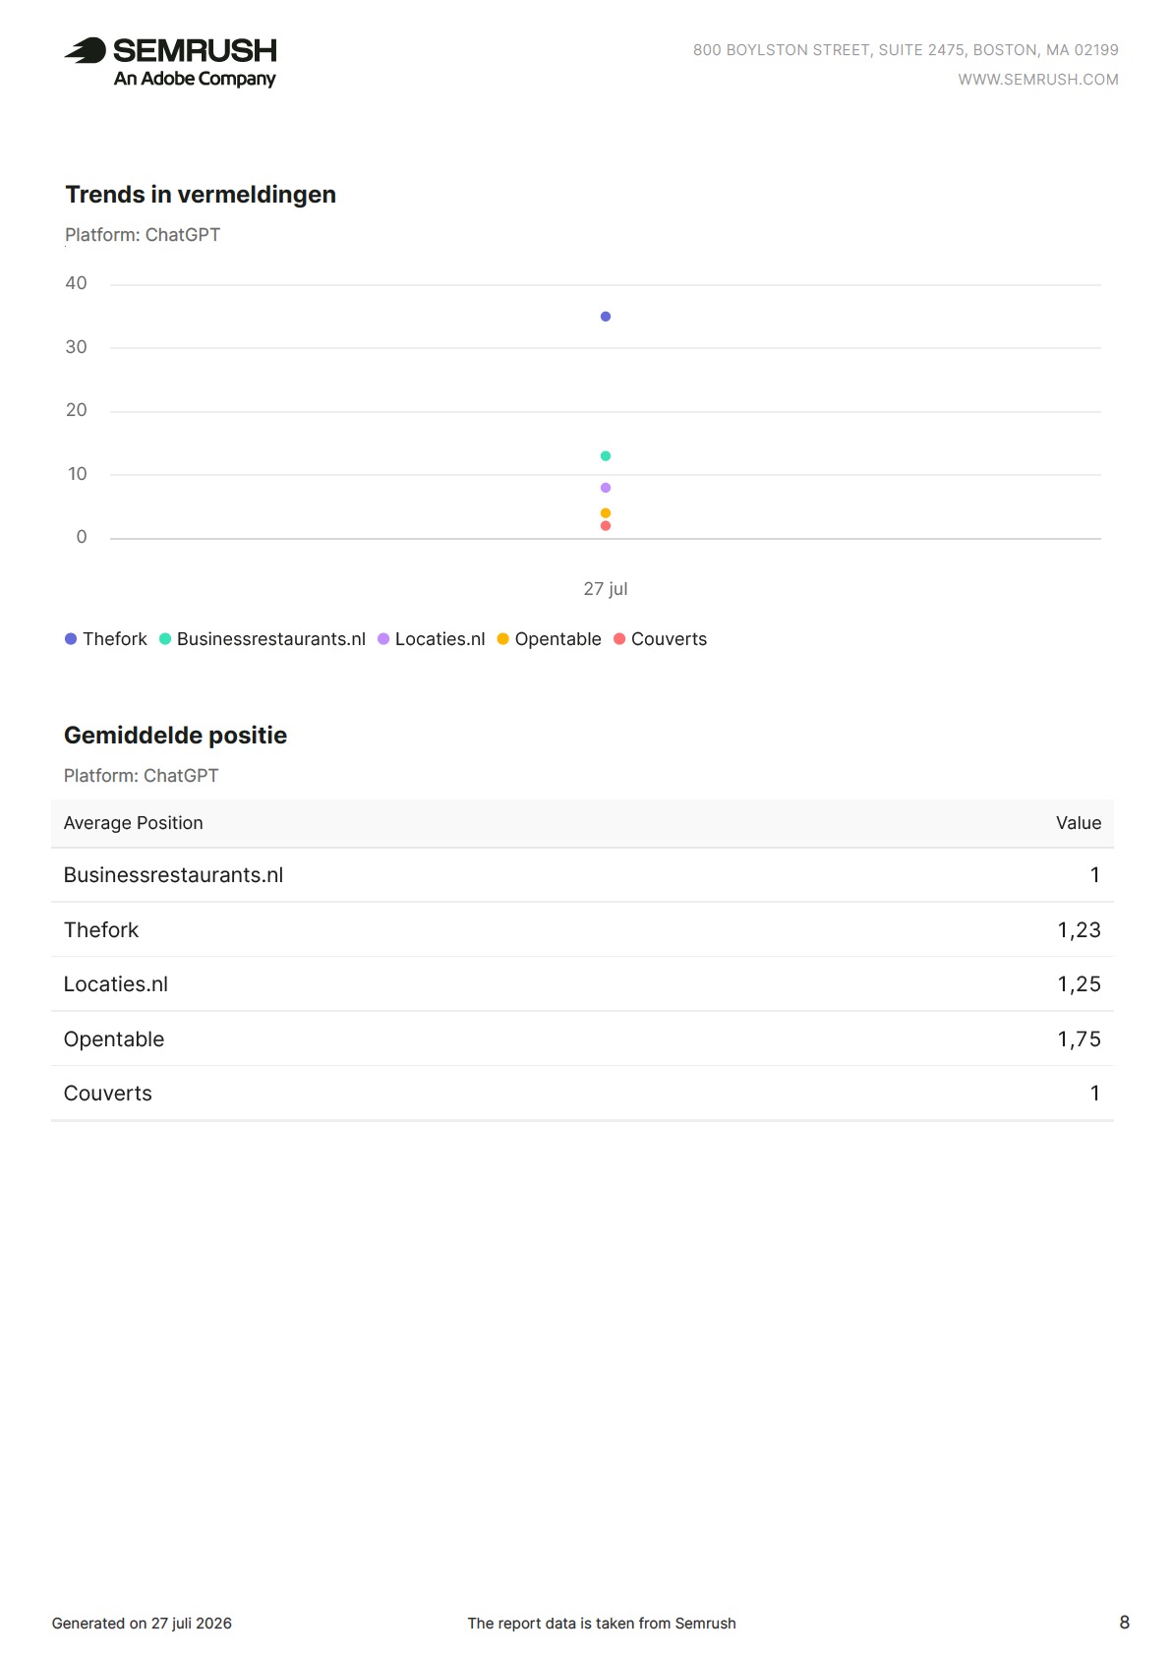Click the Average Position column header
This screenshot has height=1656, width=1172.
pos(134,823)
